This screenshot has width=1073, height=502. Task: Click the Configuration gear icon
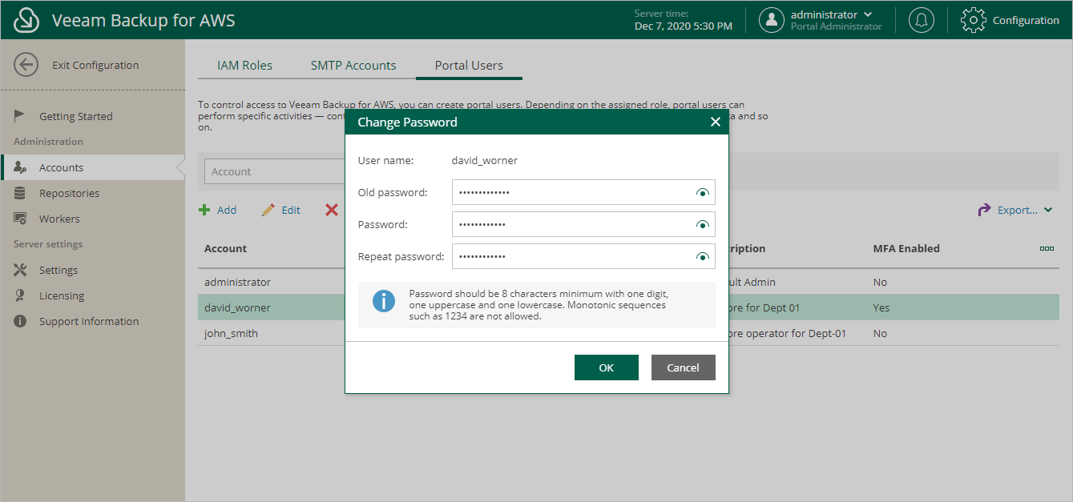[x=973, y=20]
